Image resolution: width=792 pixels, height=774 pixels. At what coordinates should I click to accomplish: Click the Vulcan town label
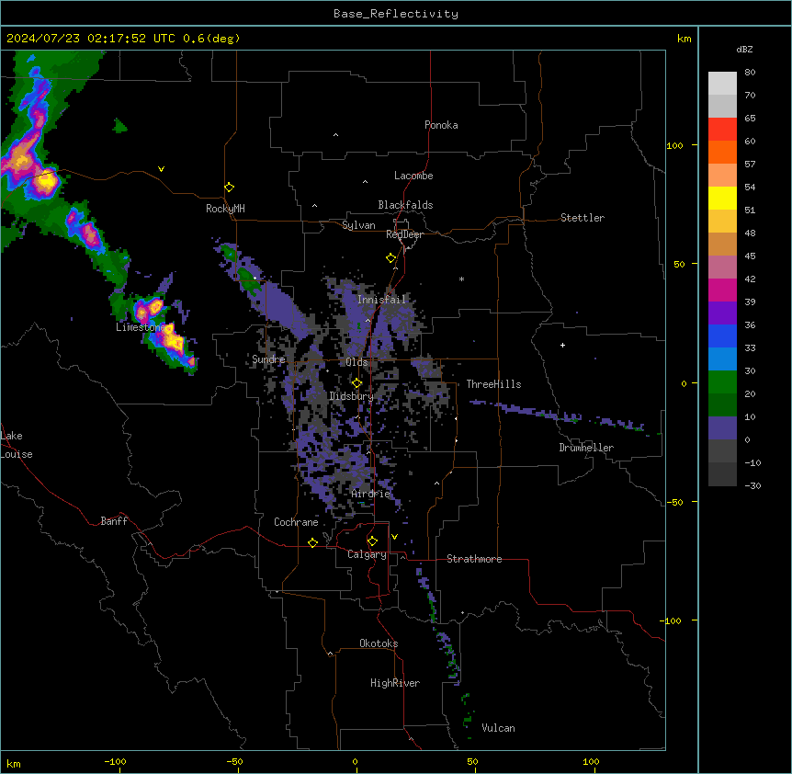click(498, 728)
